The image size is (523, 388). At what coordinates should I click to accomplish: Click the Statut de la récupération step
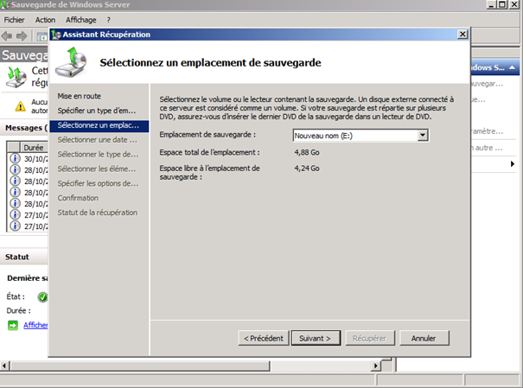tap(98, 213)
